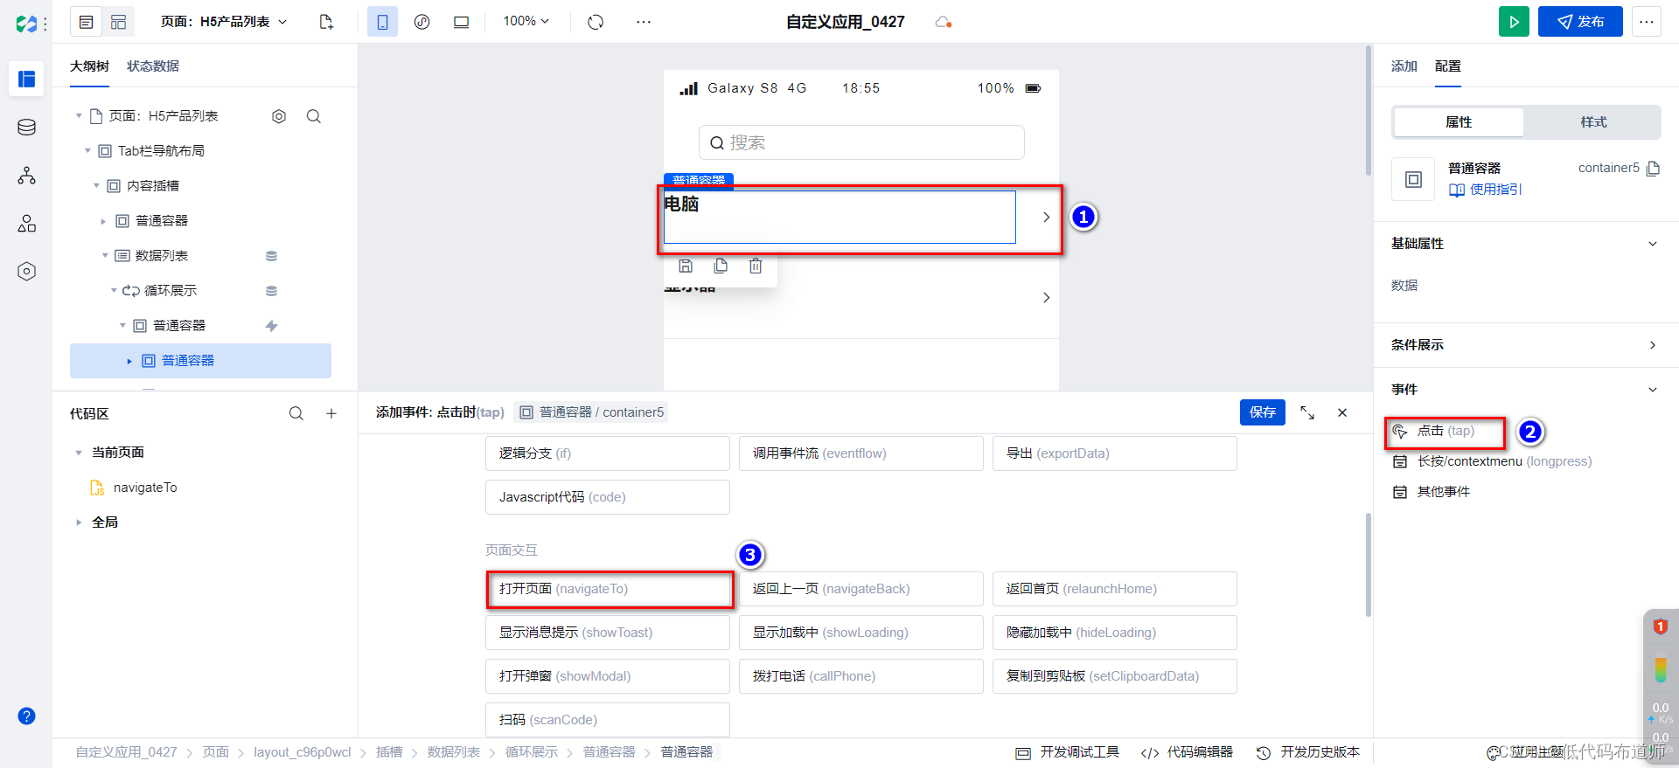Screen dimensions: 1679x768
Task: Publish the app with 发布 button
Action: (1580, 22)
